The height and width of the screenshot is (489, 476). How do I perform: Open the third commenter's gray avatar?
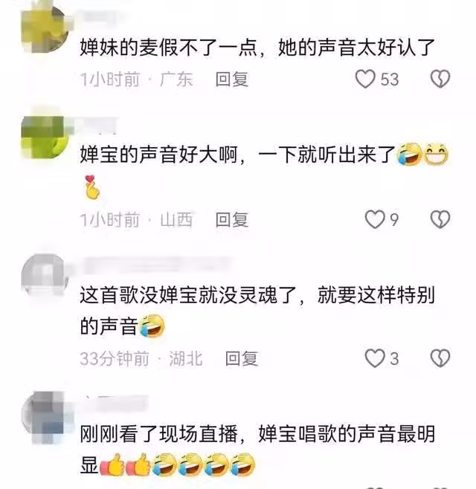pos(45,273)
